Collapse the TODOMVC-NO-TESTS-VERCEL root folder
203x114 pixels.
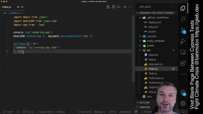click(x=156, y=13)
